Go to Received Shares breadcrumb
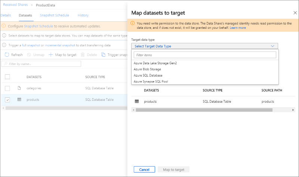Viewport: 299px width, 177px height. coord(15,5)
